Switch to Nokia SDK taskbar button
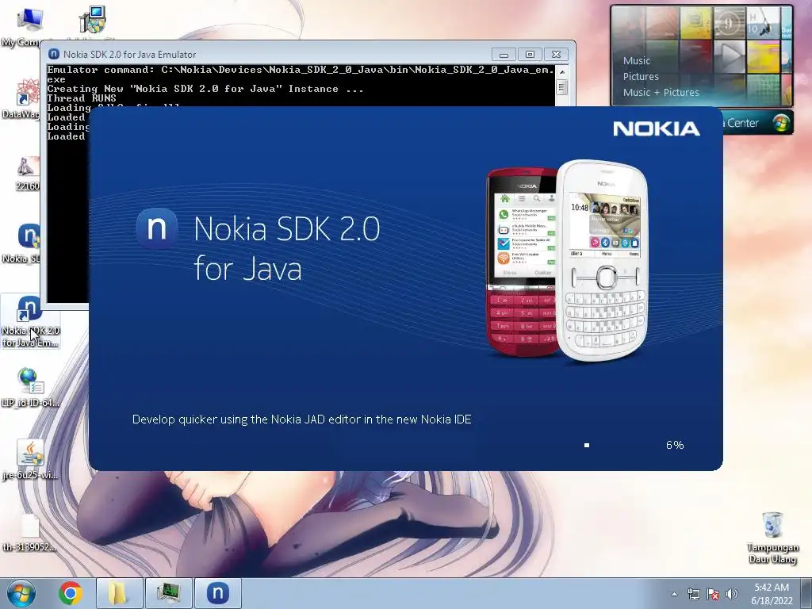 click(x=218, y=593)
